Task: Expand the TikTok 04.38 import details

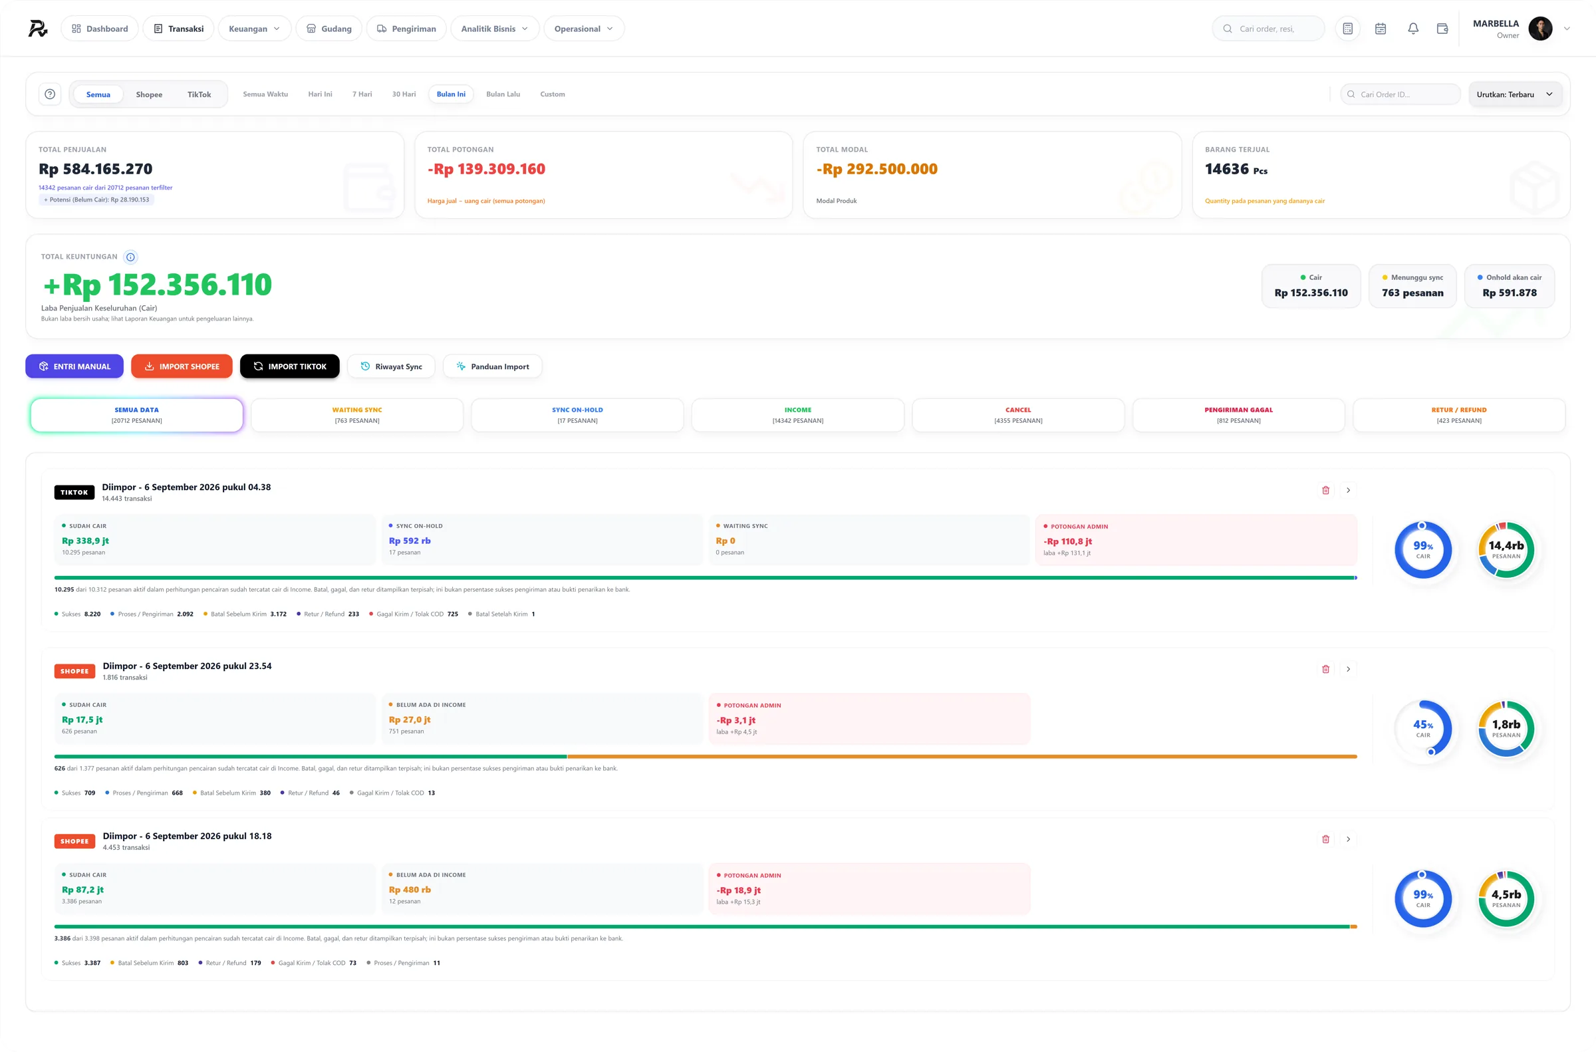Action: [x=1349, y=491]
